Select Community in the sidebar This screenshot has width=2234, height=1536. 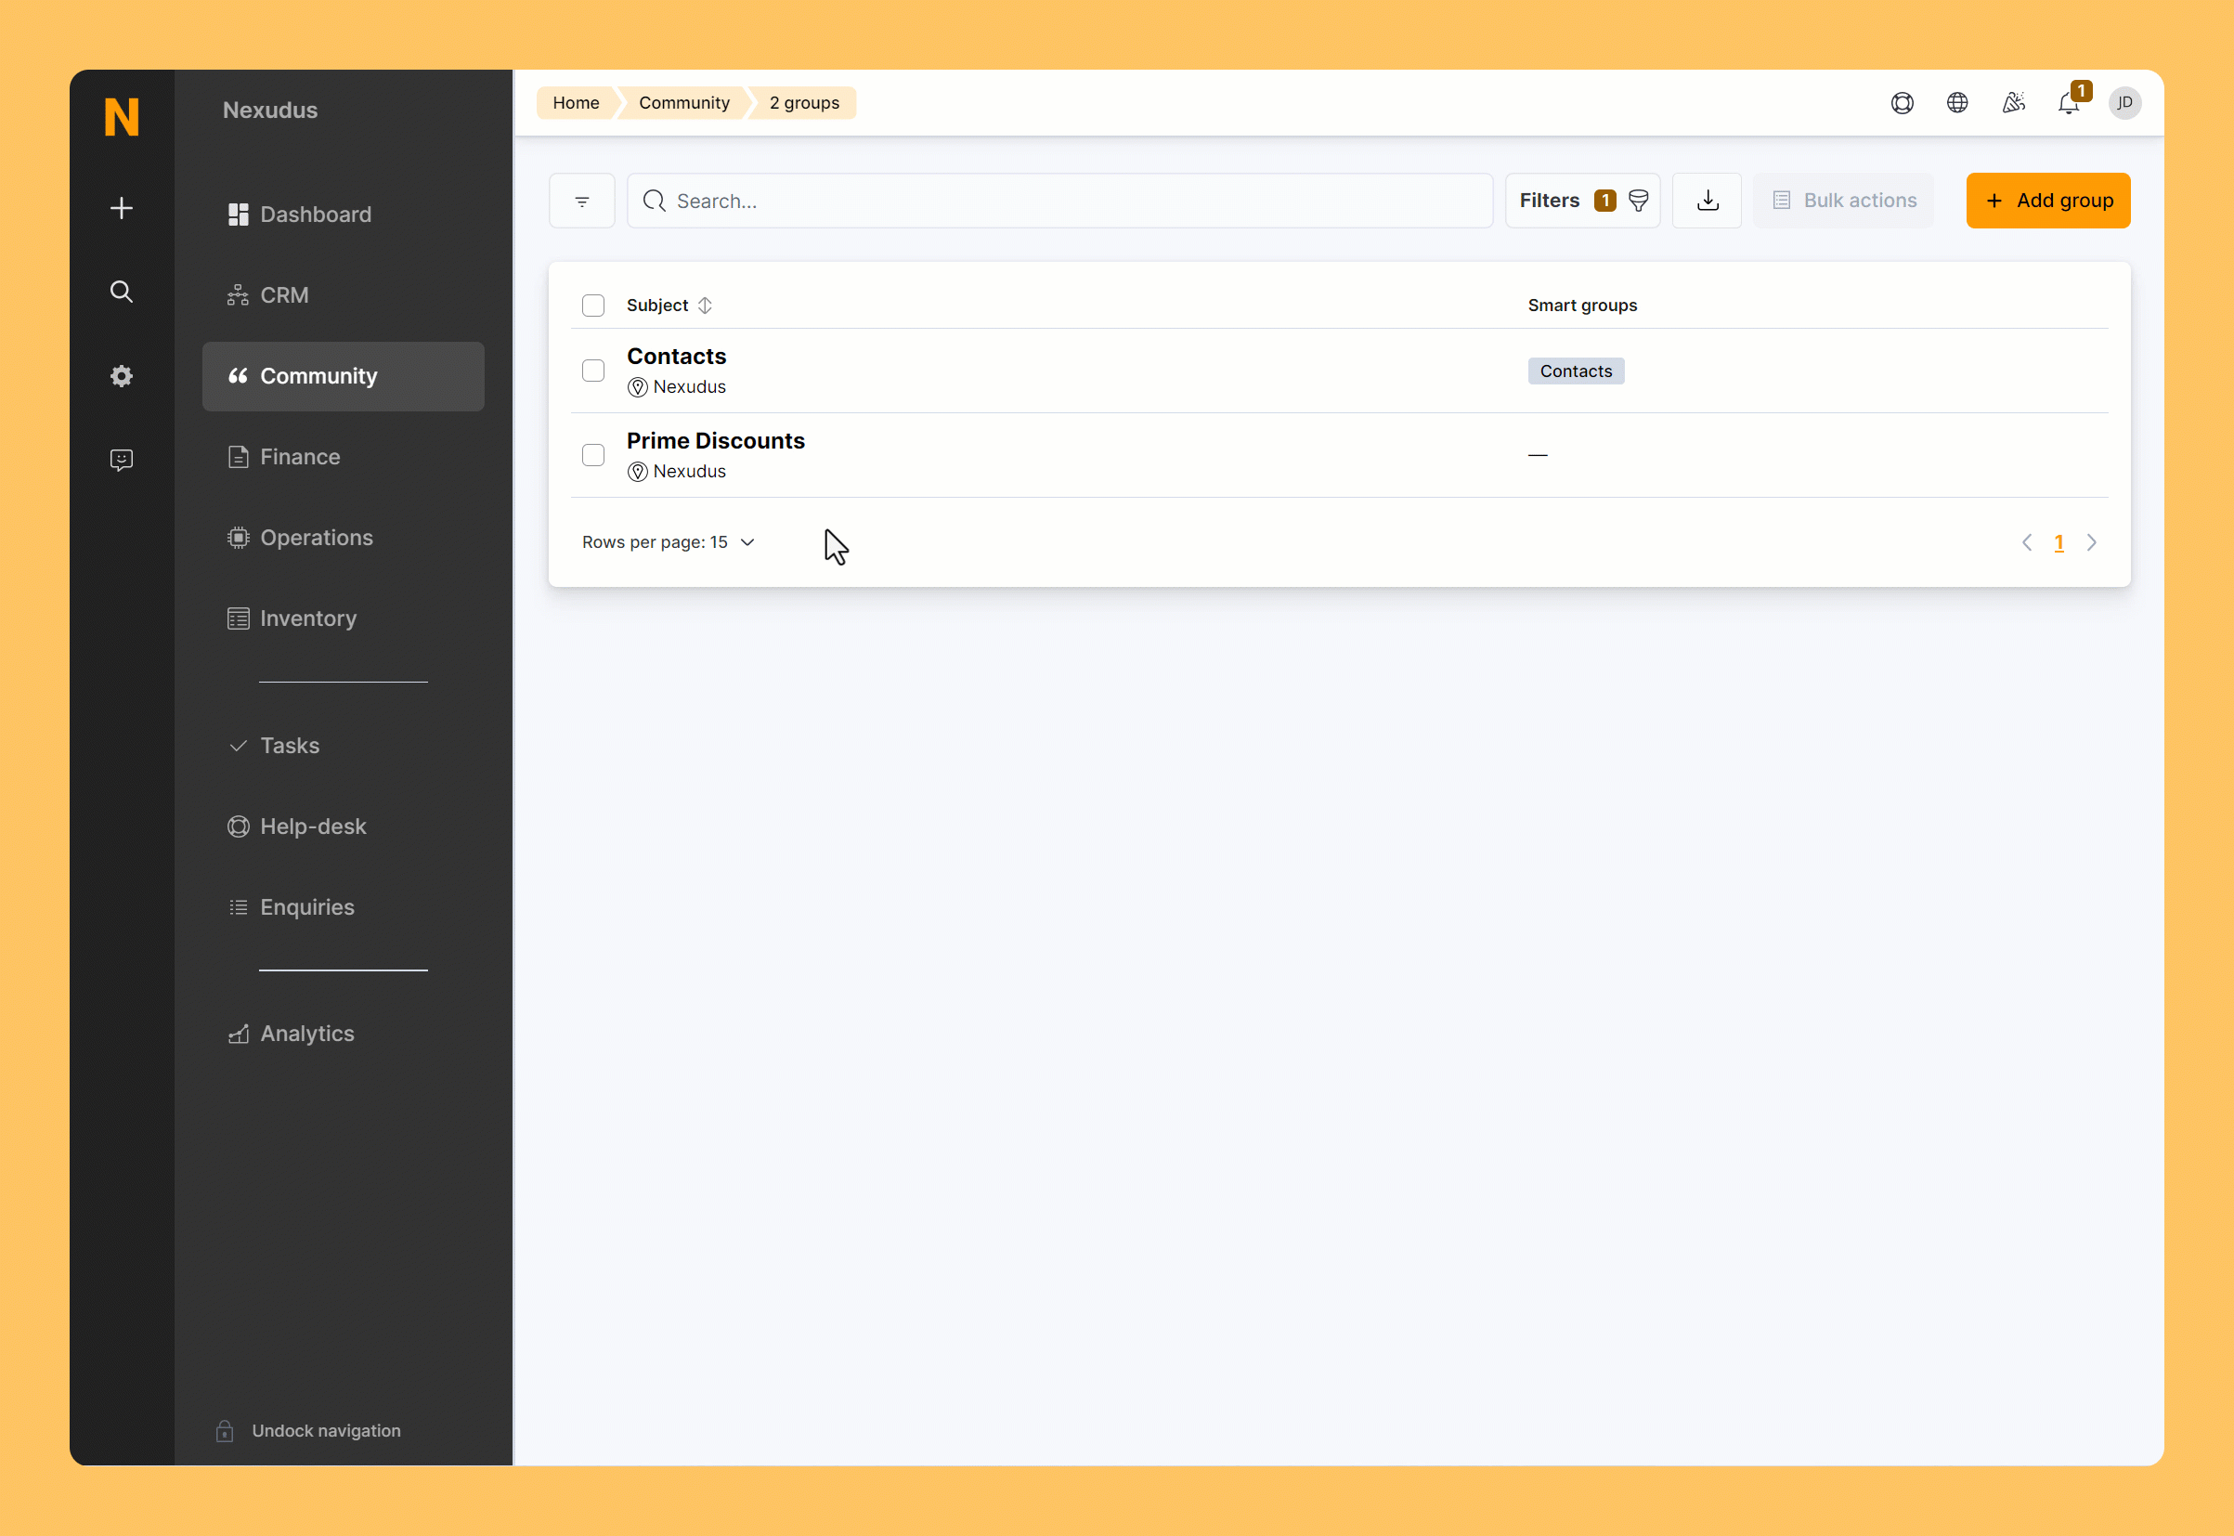[344, 376]
